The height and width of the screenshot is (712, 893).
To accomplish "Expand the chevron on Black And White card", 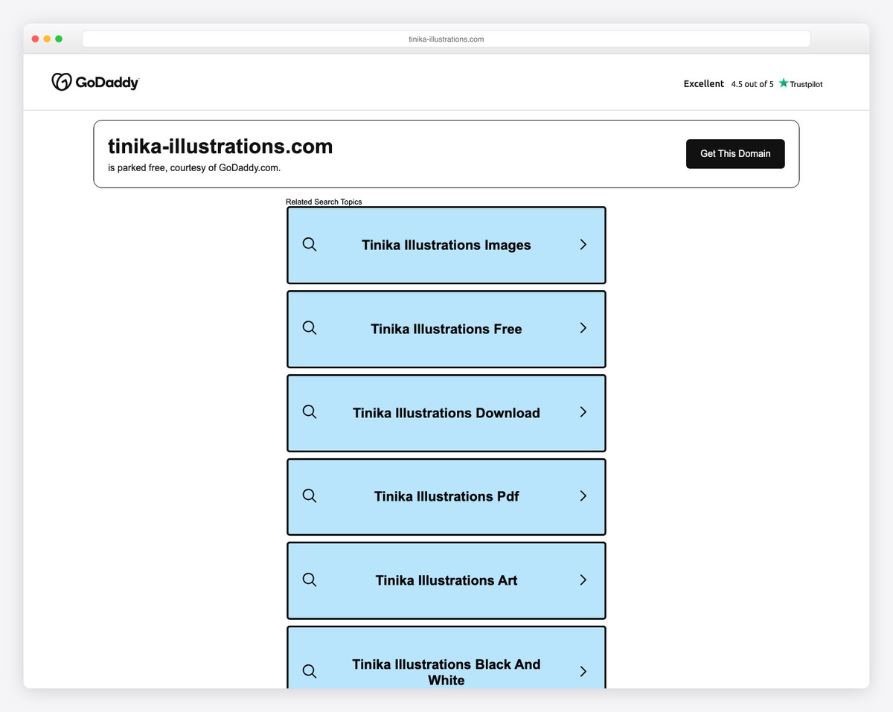I will tap(583, 671).
